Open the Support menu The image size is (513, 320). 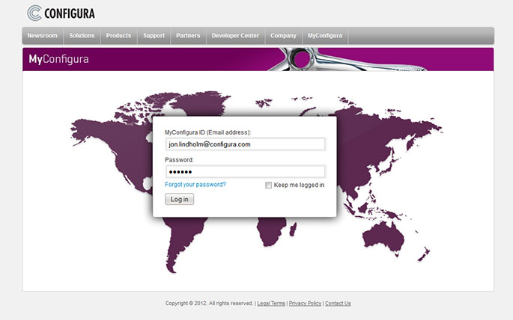[x=154, y=36]
